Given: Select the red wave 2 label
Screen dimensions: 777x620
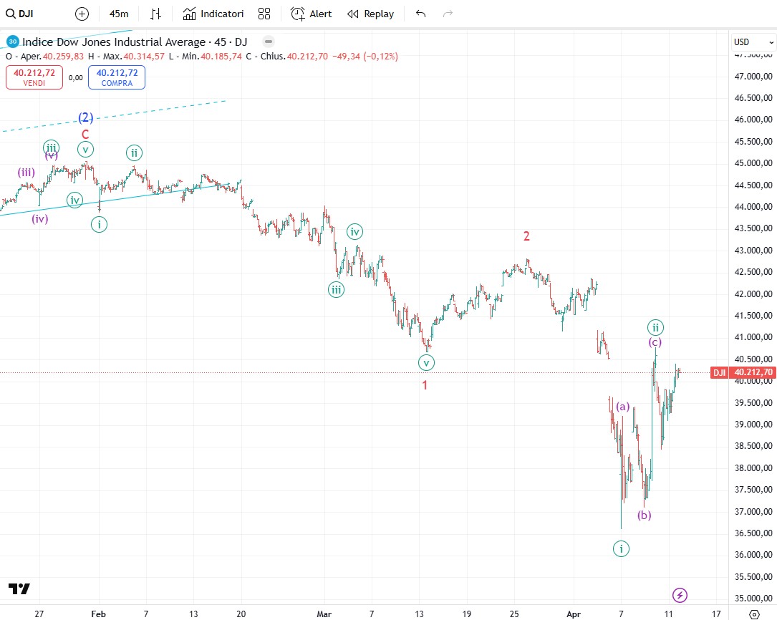Looking at the screenshot, I should click(527, 236).
